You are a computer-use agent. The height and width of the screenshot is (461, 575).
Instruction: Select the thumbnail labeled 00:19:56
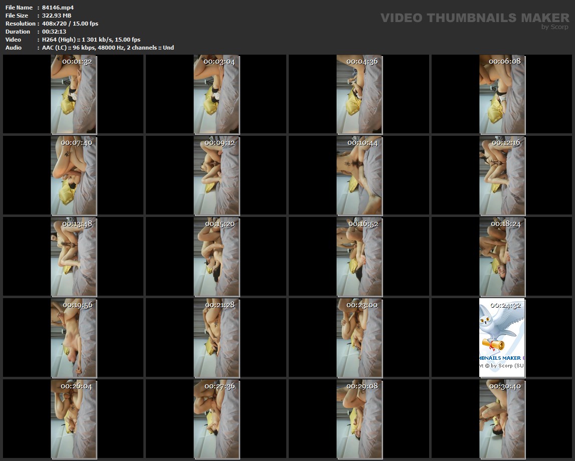74,337
